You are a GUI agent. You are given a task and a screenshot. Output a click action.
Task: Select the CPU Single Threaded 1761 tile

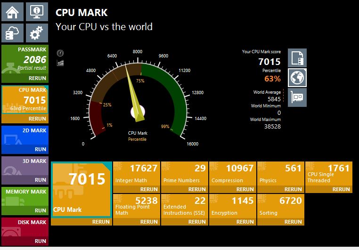pos(329,174)
